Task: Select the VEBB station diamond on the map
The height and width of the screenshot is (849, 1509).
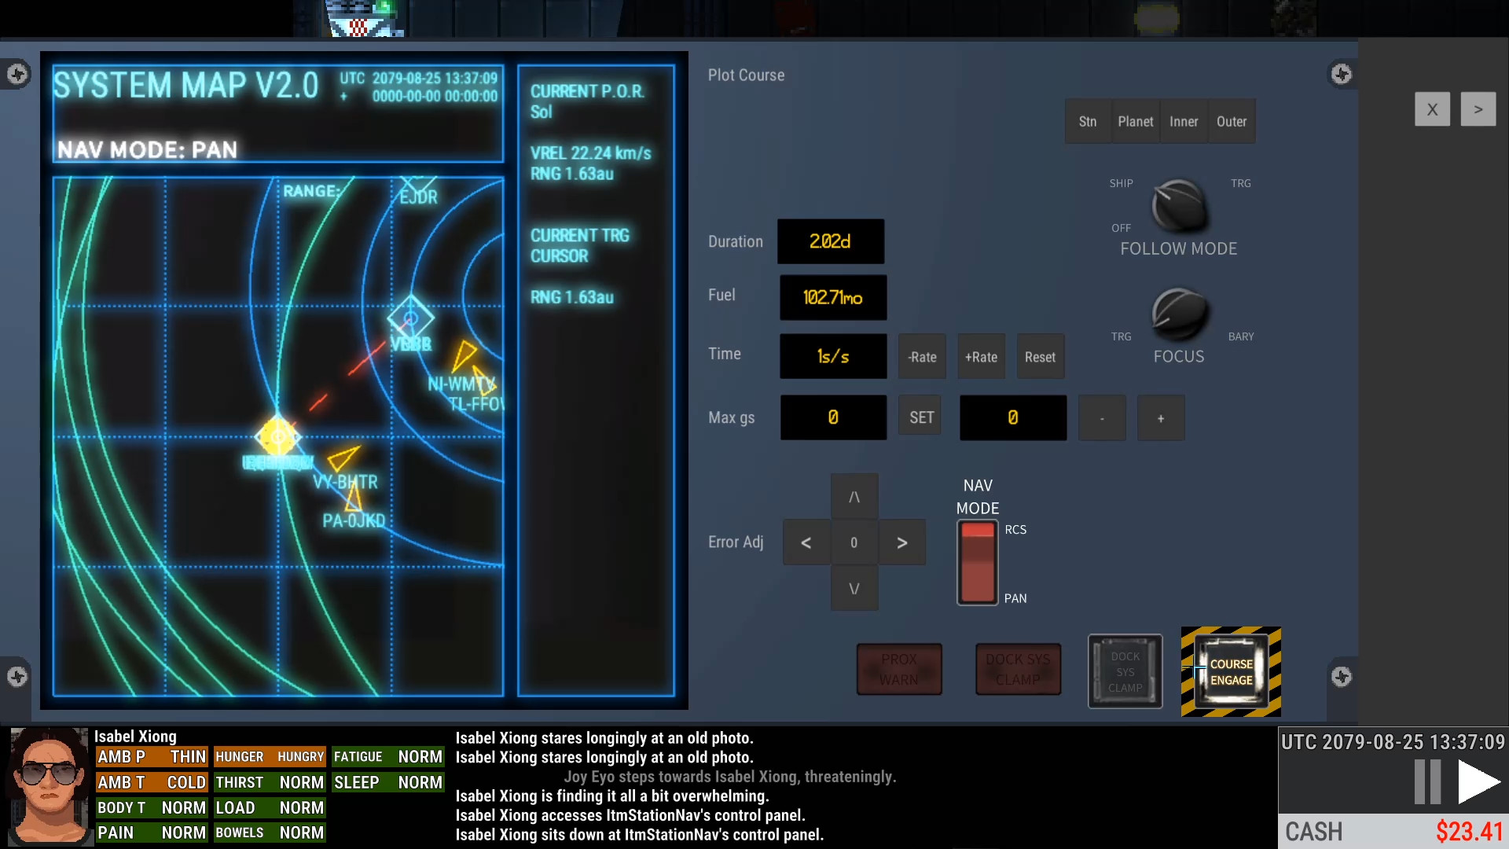Action: 410,318
